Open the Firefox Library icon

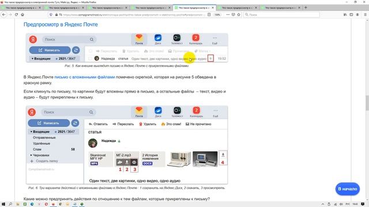click(345, 14)
